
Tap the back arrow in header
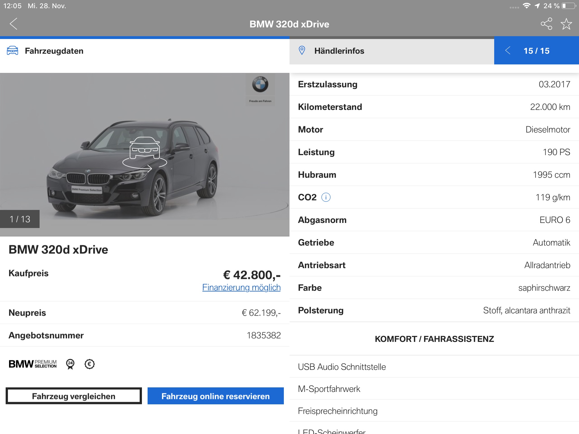point(14,24)
